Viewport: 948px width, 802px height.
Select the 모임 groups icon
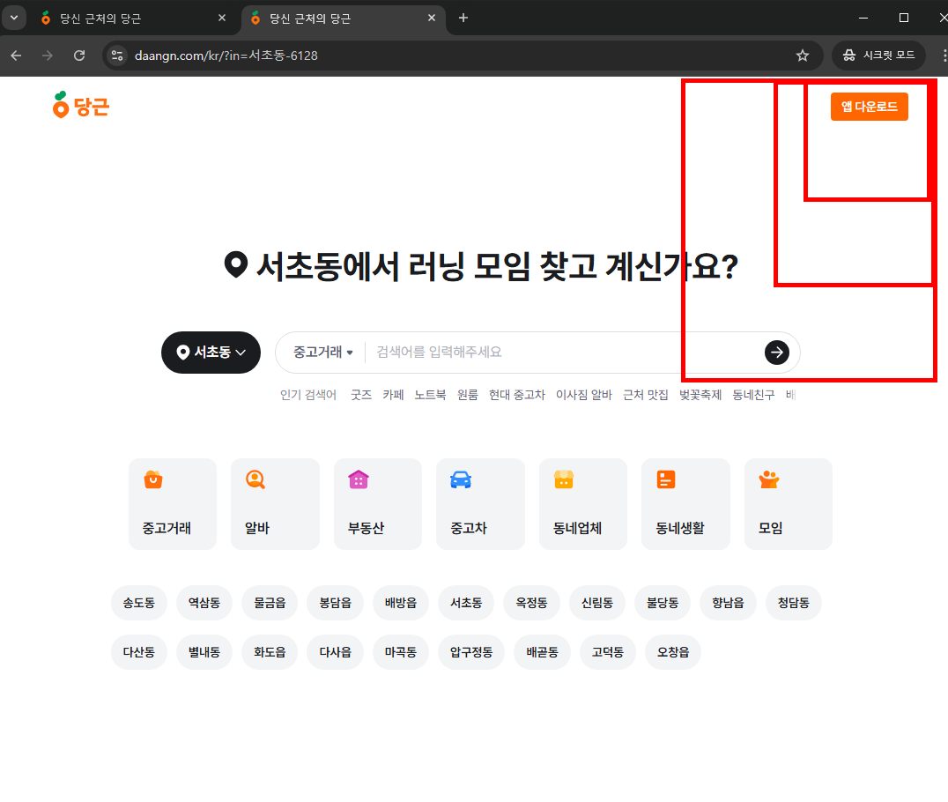click(788, 503)
